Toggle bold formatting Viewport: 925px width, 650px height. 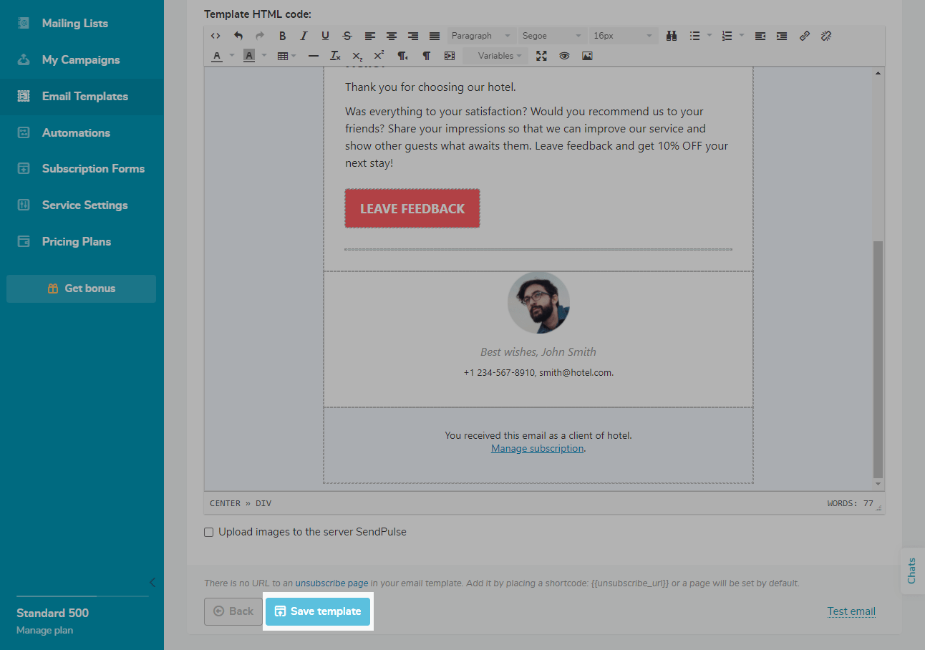click(282, 36)
